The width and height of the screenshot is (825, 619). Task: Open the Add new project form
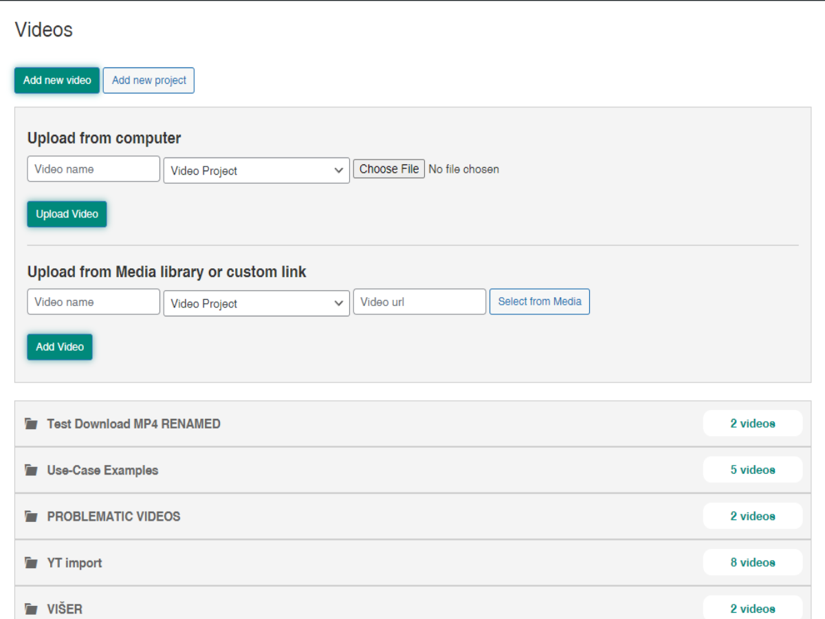pos(148,80)
